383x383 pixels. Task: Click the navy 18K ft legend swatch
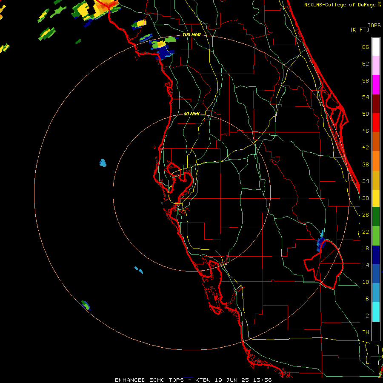376,255
